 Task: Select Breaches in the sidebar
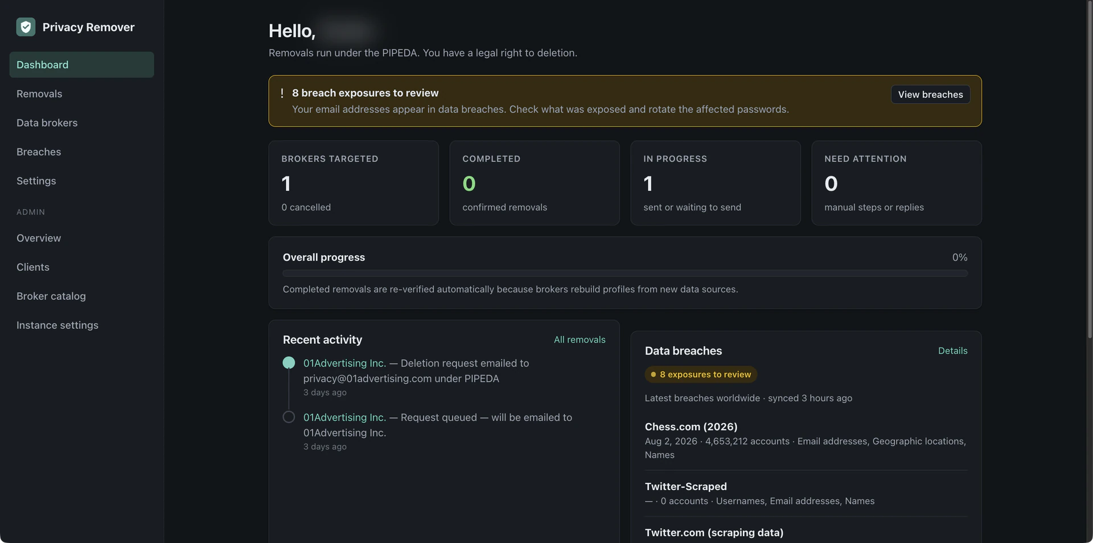point(81,152)
